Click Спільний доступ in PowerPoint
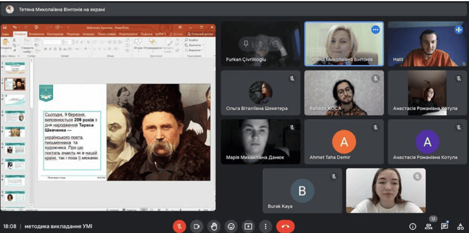 click(200, 34)
